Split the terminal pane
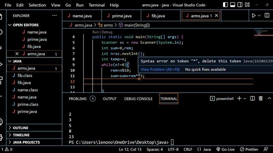Screen dimensions: 273x153 click(253, 99)
